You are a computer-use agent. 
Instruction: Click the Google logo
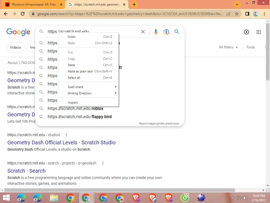click(18, 32)
